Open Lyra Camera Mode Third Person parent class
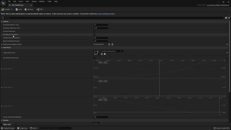This screenshot has height=130, width=231. (x=218, y=5)
